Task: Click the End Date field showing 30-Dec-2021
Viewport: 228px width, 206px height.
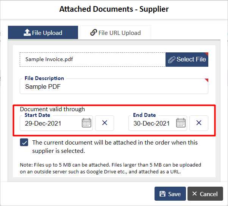Action: tap(158, 123)
